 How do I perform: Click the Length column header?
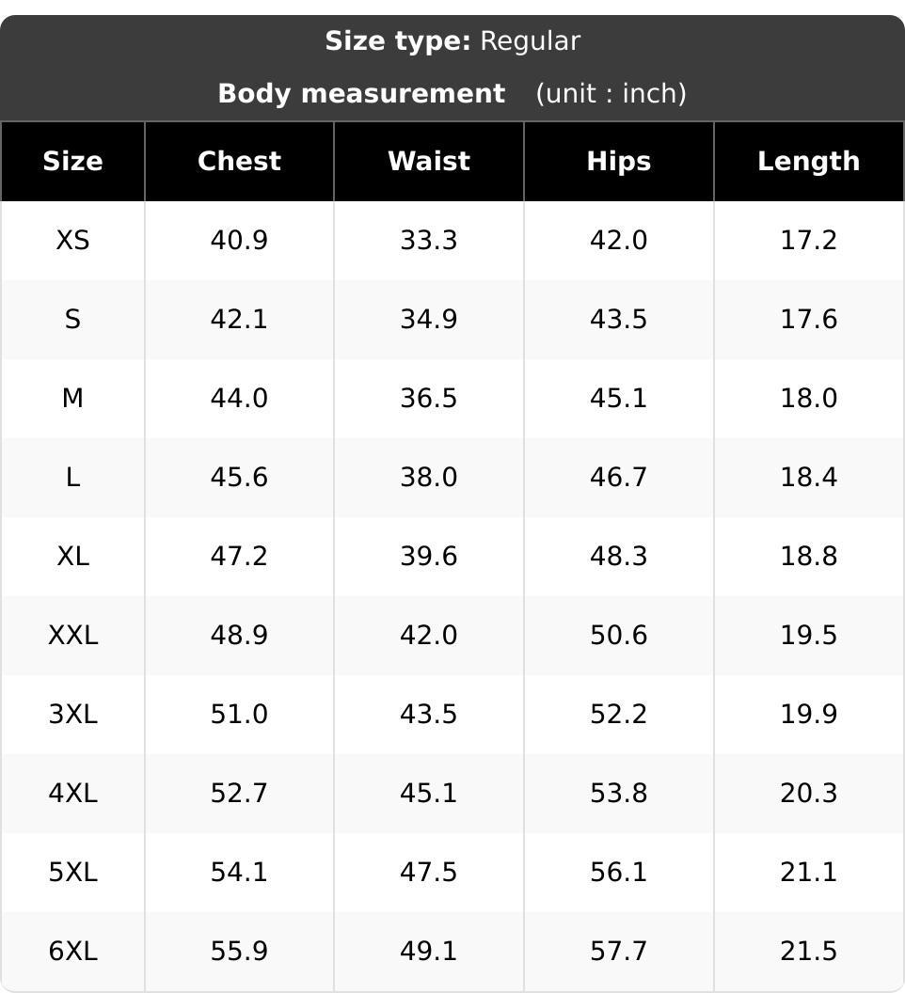[809, 162]
